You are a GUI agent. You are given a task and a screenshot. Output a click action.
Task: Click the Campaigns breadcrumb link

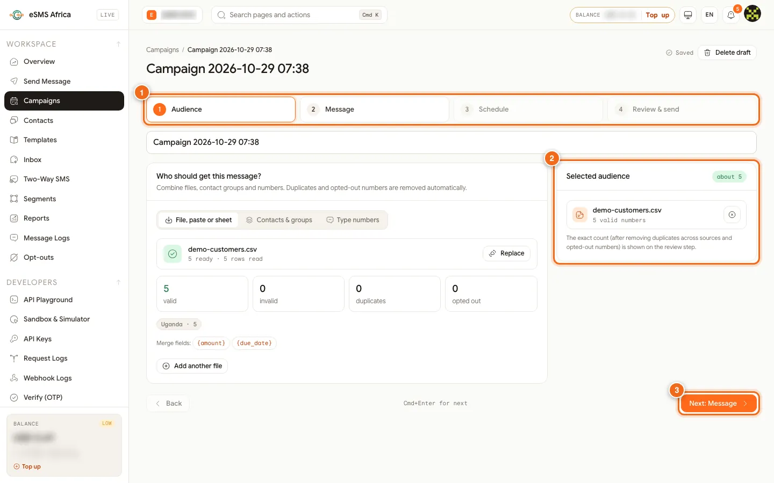162,50
